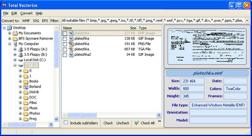Click the 138 KB GIF file icon
252x136 pixels.
coord(71,38)
